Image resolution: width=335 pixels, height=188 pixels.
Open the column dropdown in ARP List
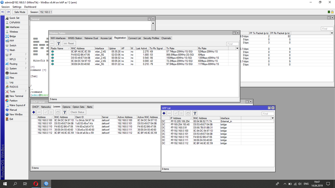point(272,118)
